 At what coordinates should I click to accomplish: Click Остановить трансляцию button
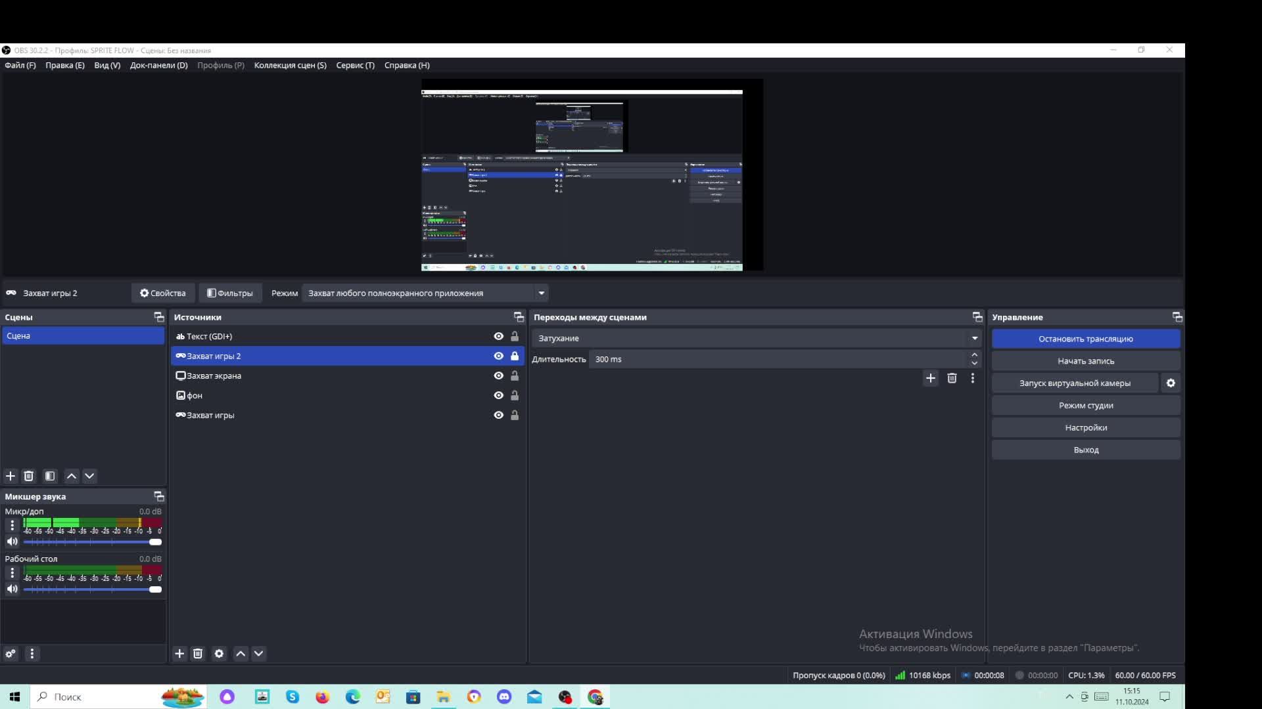pyautogui.click(x=1085, y=339)
